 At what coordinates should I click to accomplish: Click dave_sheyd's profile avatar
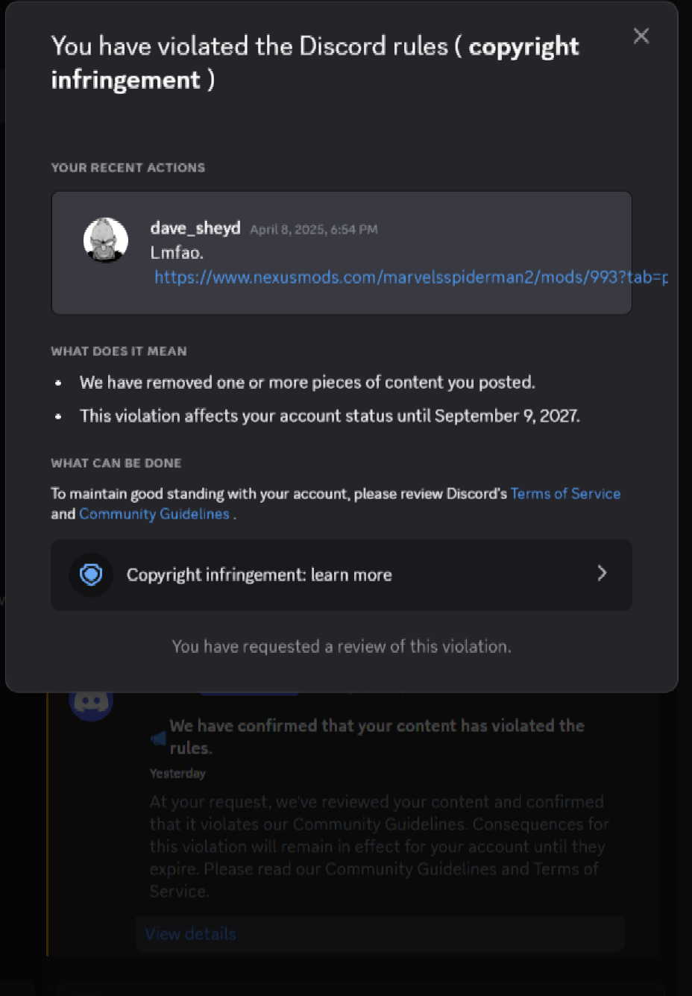pos(105,240)
